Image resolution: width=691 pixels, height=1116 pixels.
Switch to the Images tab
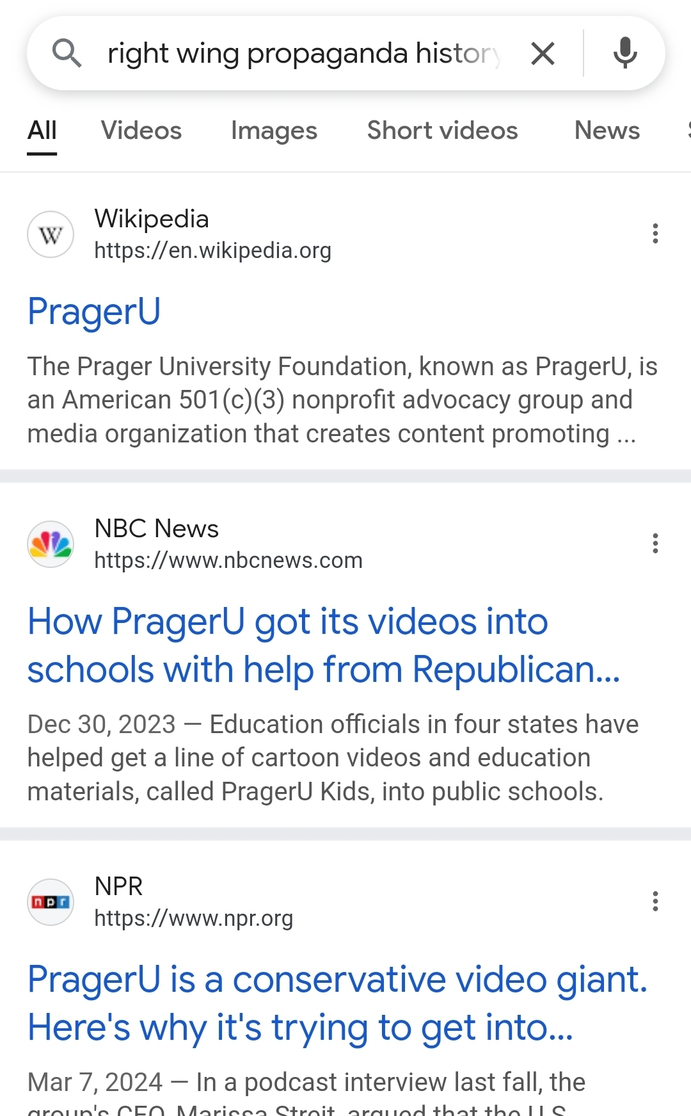(274, 131)
